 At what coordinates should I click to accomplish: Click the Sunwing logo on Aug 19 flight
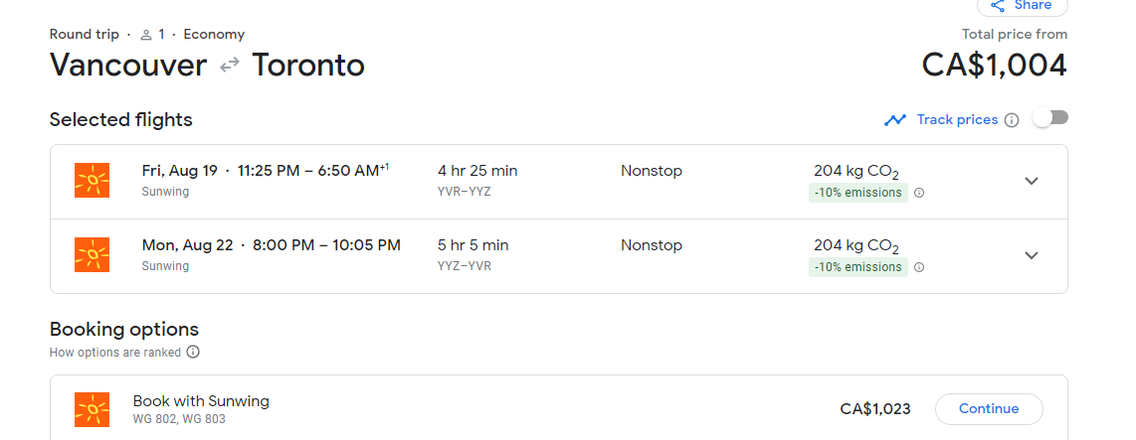pos(93,180)
